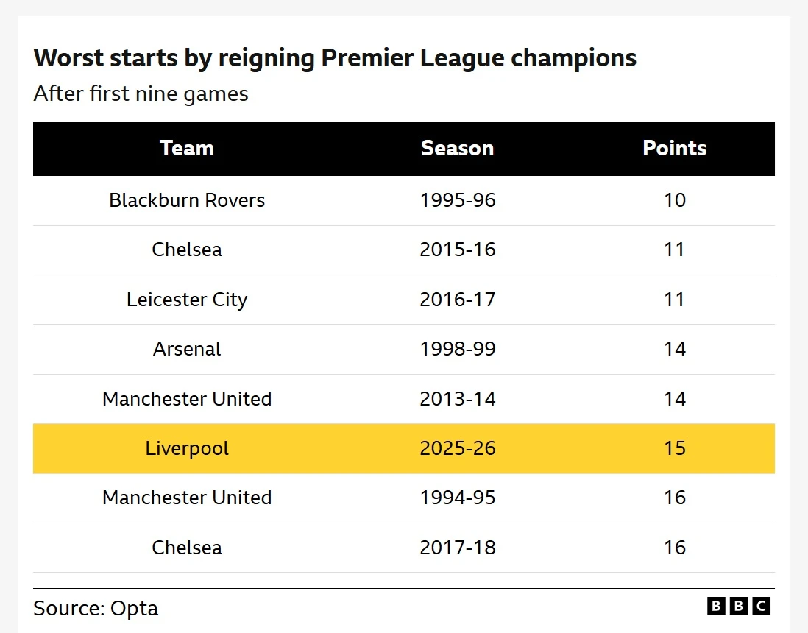This screenshot has width=808, height=633.
Task: Click the 2017-18 season cell
Action: click(x=457, y=548)
